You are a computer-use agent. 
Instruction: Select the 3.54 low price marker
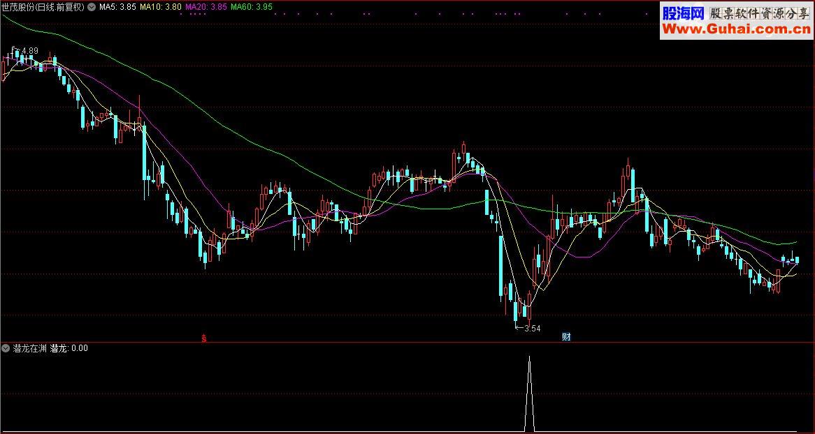click(x=532, y=328)
